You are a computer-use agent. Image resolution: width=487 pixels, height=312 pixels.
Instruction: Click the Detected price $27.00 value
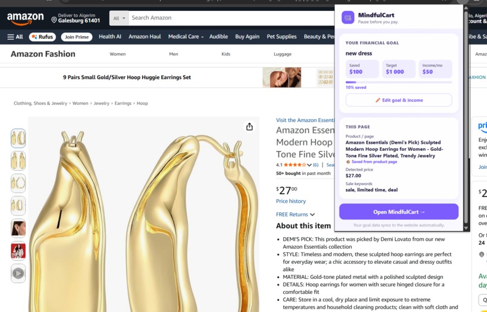click(353, 176)
